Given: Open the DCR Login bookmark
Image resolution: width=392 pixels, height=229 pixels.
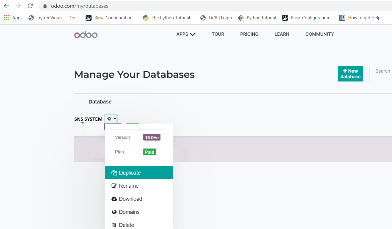Looking at the screenshot, I should tap(216, 18).
